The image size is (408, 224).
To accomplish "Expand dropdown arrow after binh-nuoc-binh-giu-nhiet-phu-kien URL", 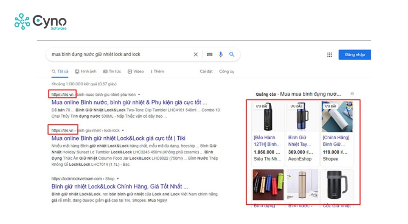I will tap(139, 94).
